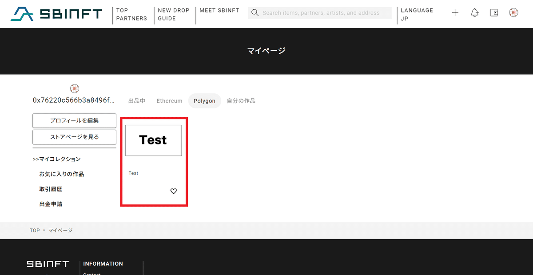533x275 pixels.
Task: Open 取引履歴 in the sidebar
Action: (x=51, y=189)
